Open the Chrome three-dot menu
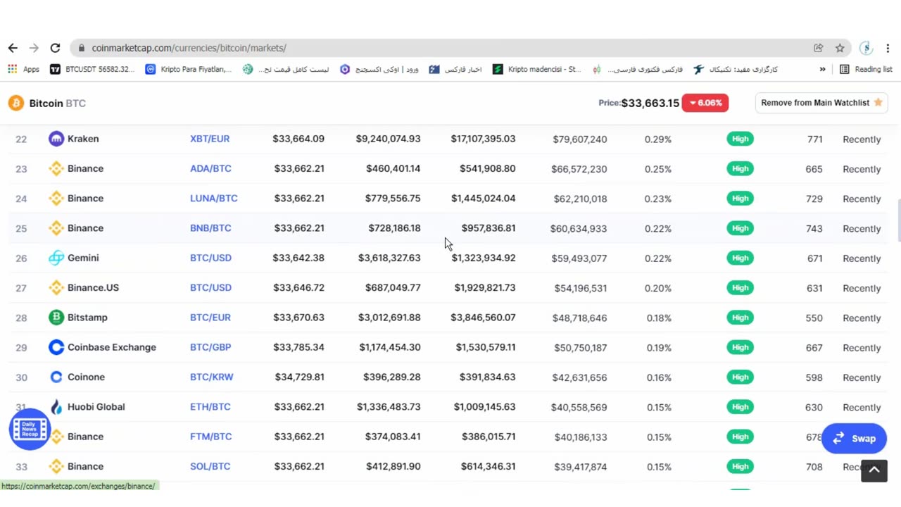 [x=888, y=48]
